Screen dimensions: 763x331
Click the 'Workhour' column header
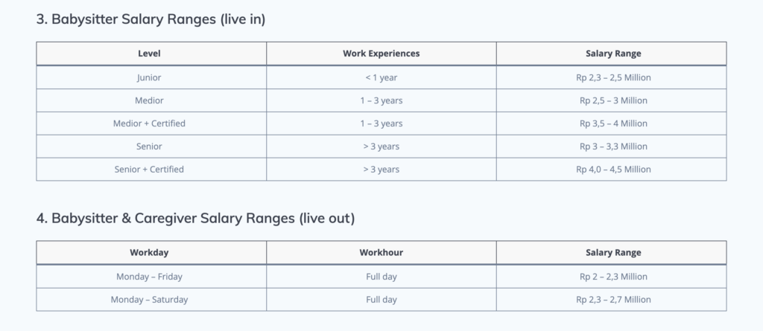381,253
